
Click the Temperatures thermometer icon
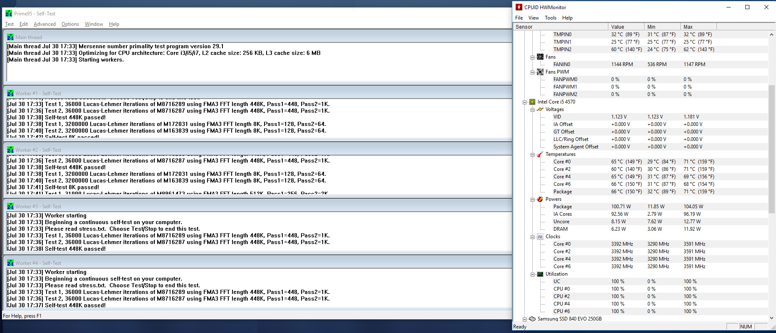(x=540, y=154)
